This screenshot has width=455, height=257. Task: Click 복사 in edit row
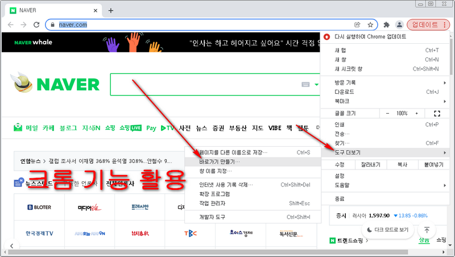[x=402, y=165]
